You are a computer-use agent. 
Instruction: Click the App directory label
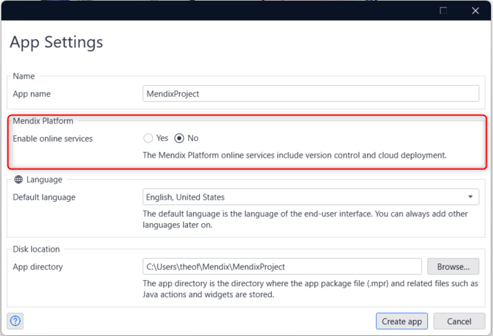pyautogui.click(x=38, y=267)
